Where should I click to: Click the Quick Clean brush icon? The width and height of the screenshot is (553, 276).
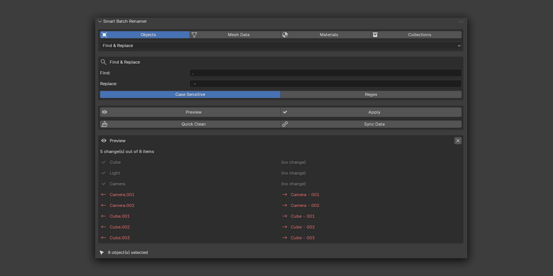104,124
